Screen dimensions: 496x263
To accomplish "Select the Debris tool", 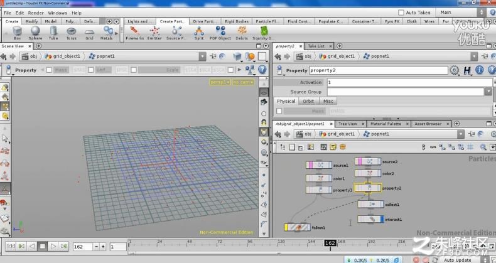I will [x=242, y=33].
